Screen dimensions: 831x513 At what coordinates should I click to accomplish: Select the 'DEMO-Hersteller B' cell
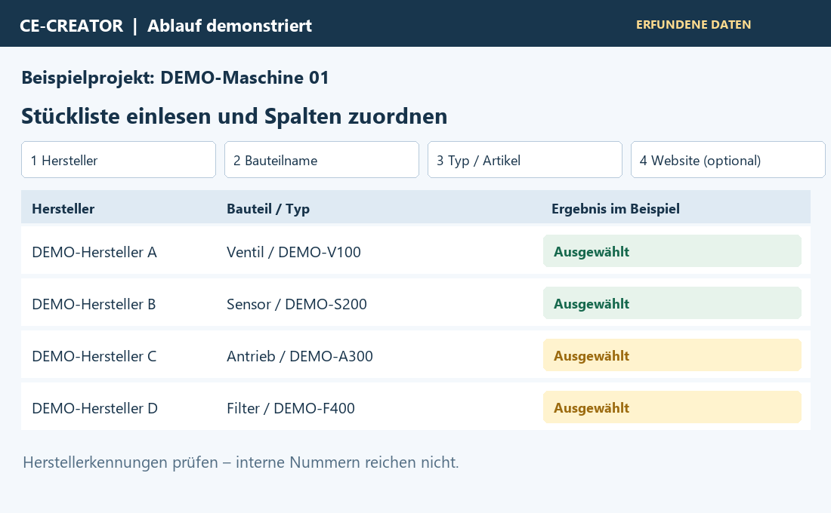tap(94, 304)
